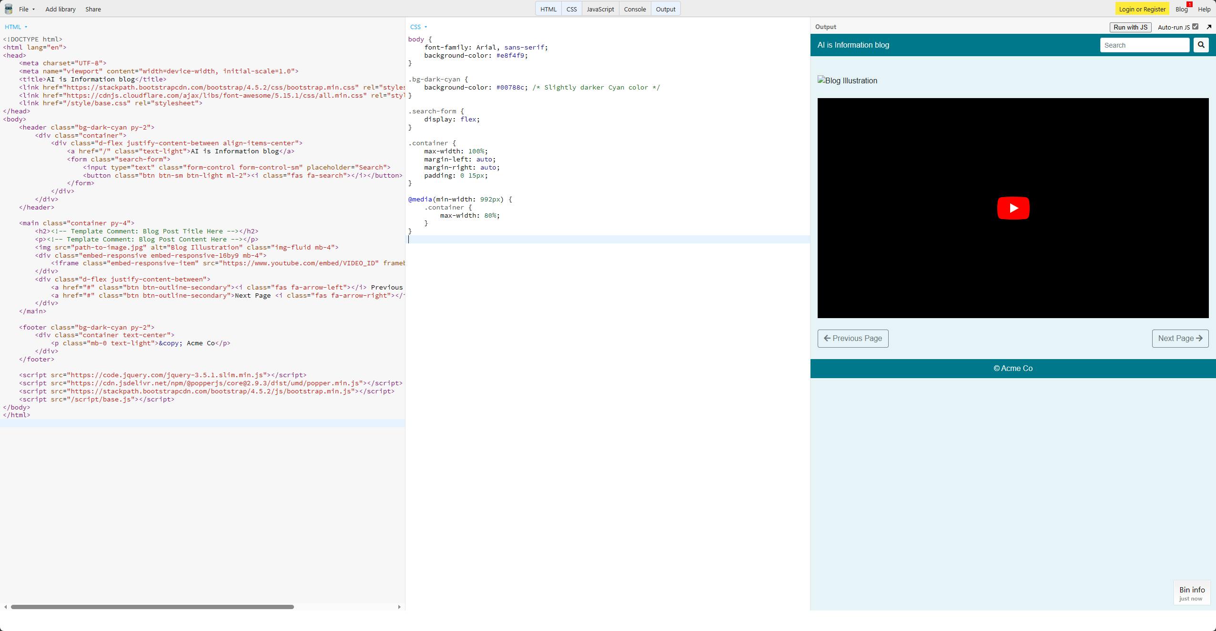Click the font-family declaration in CSS
The width and height of the screenshot is (1216, 631).
tap(486, 47)
